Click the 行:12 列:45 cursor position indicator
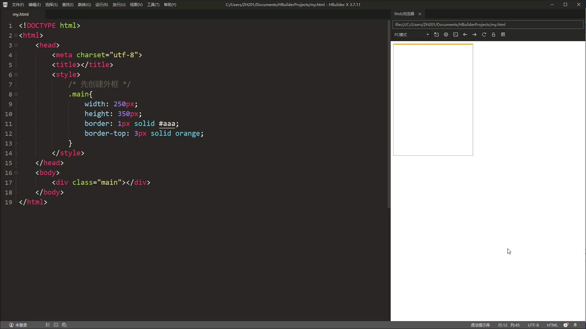Screen dimensions: 586x329 pos(509,325)
